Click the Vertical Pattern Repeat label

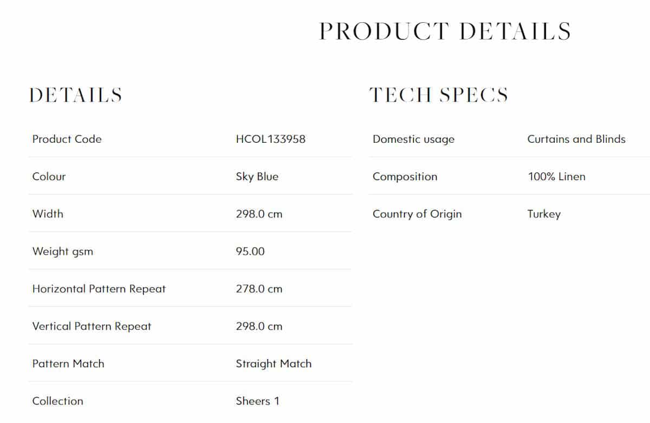click(92, 326)
